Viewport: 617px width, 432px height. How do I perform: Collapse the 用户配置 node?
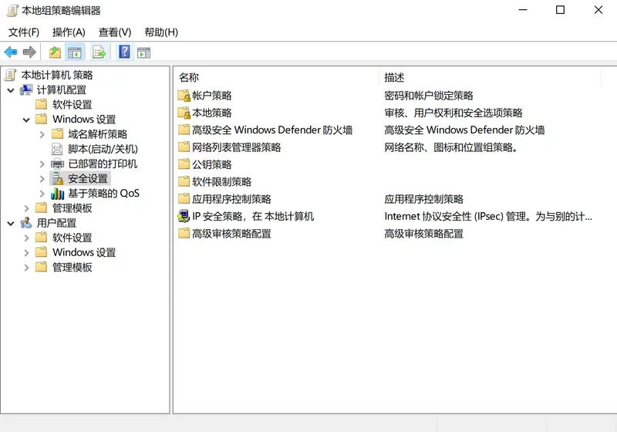click(x=11, y=224)
